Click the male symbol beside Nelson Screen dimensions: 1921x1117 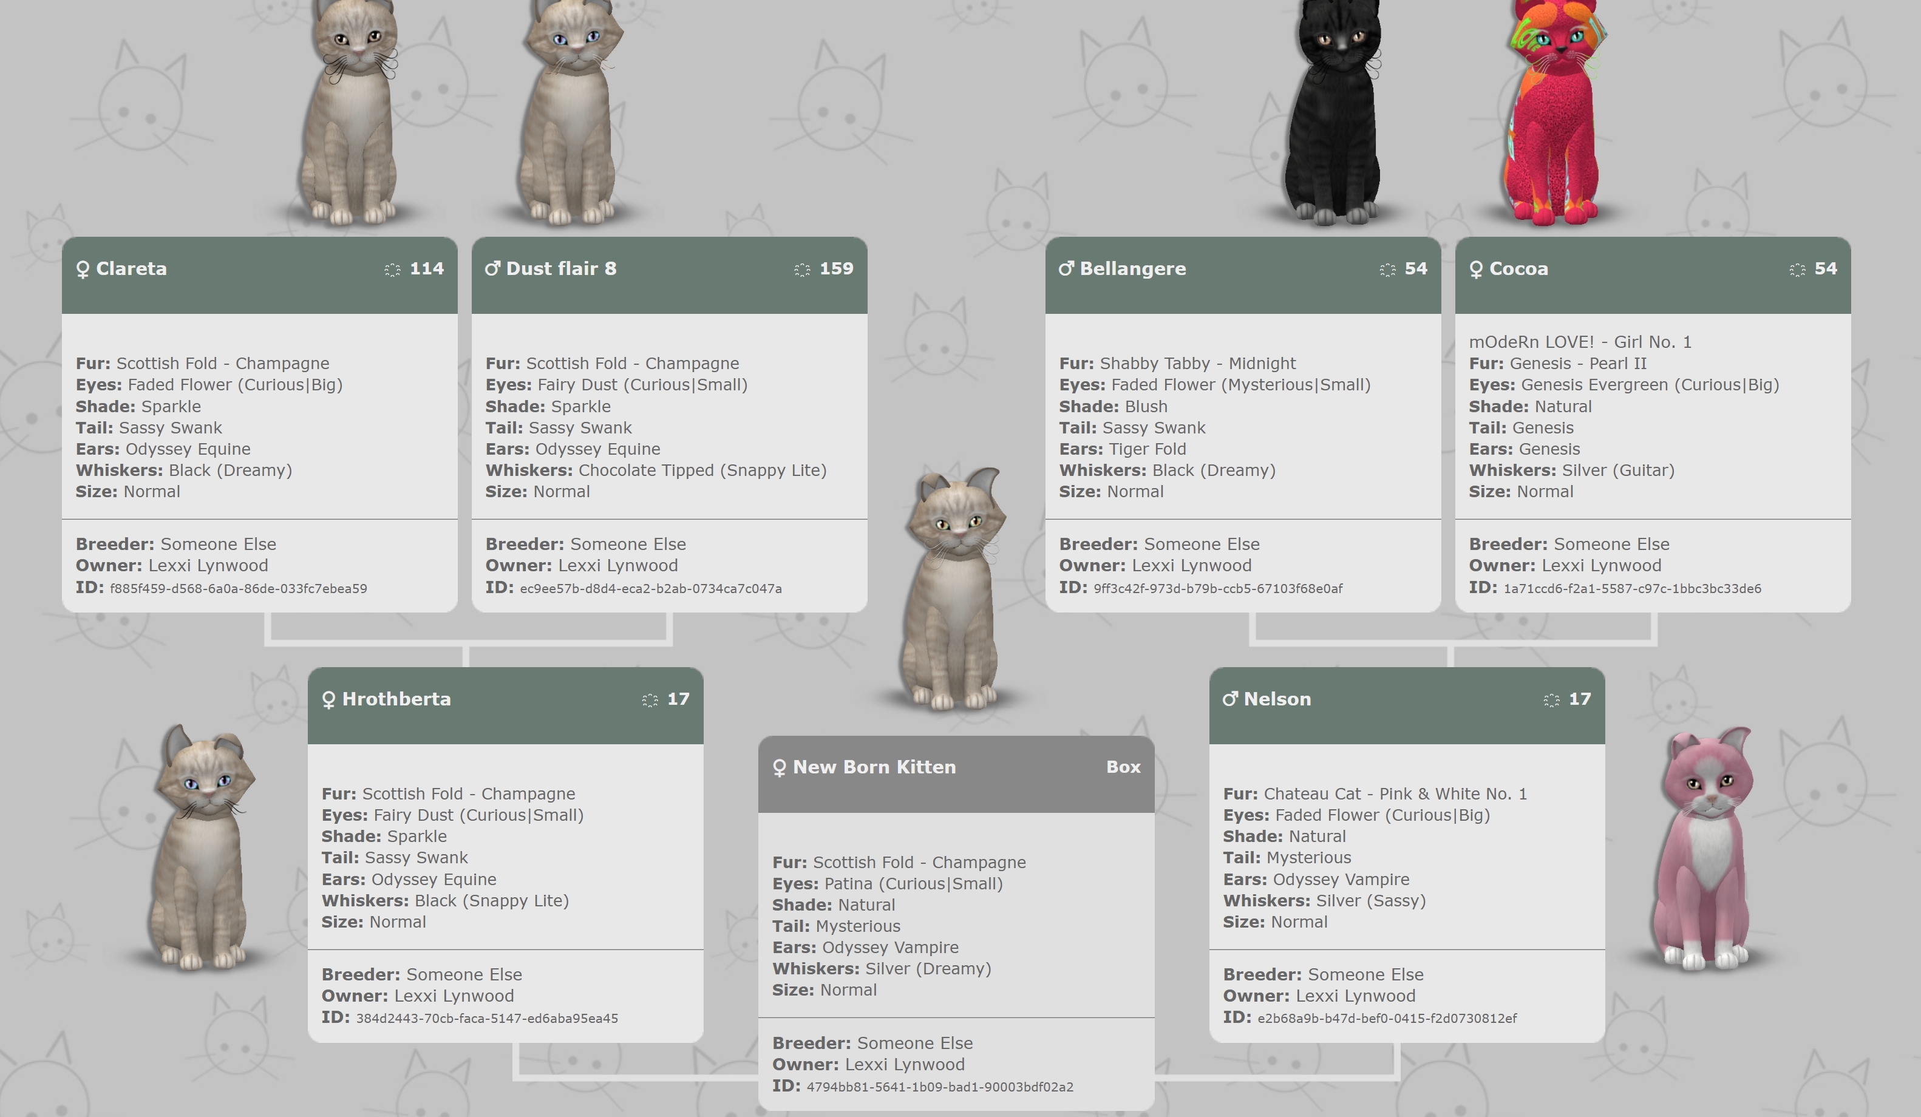[1230, 699]
